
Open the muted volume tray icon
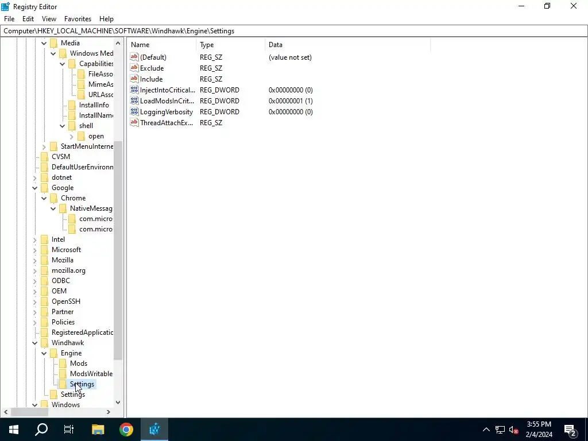[513, 430]
